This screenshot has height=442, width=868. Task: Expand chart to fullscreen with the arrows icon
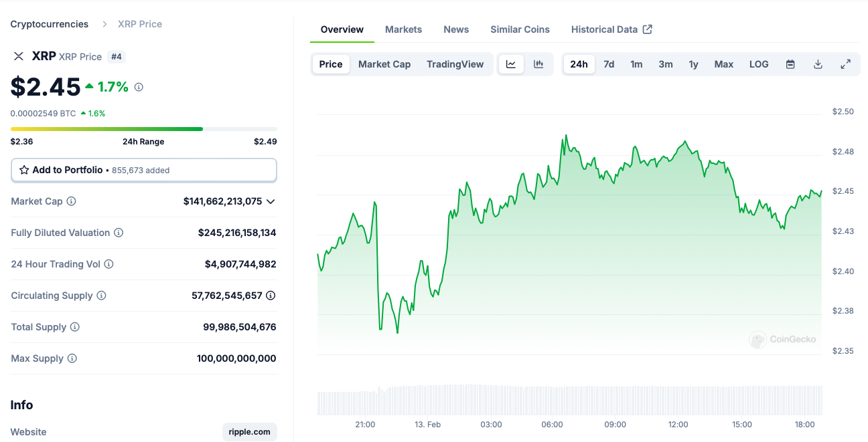[845, 64]
